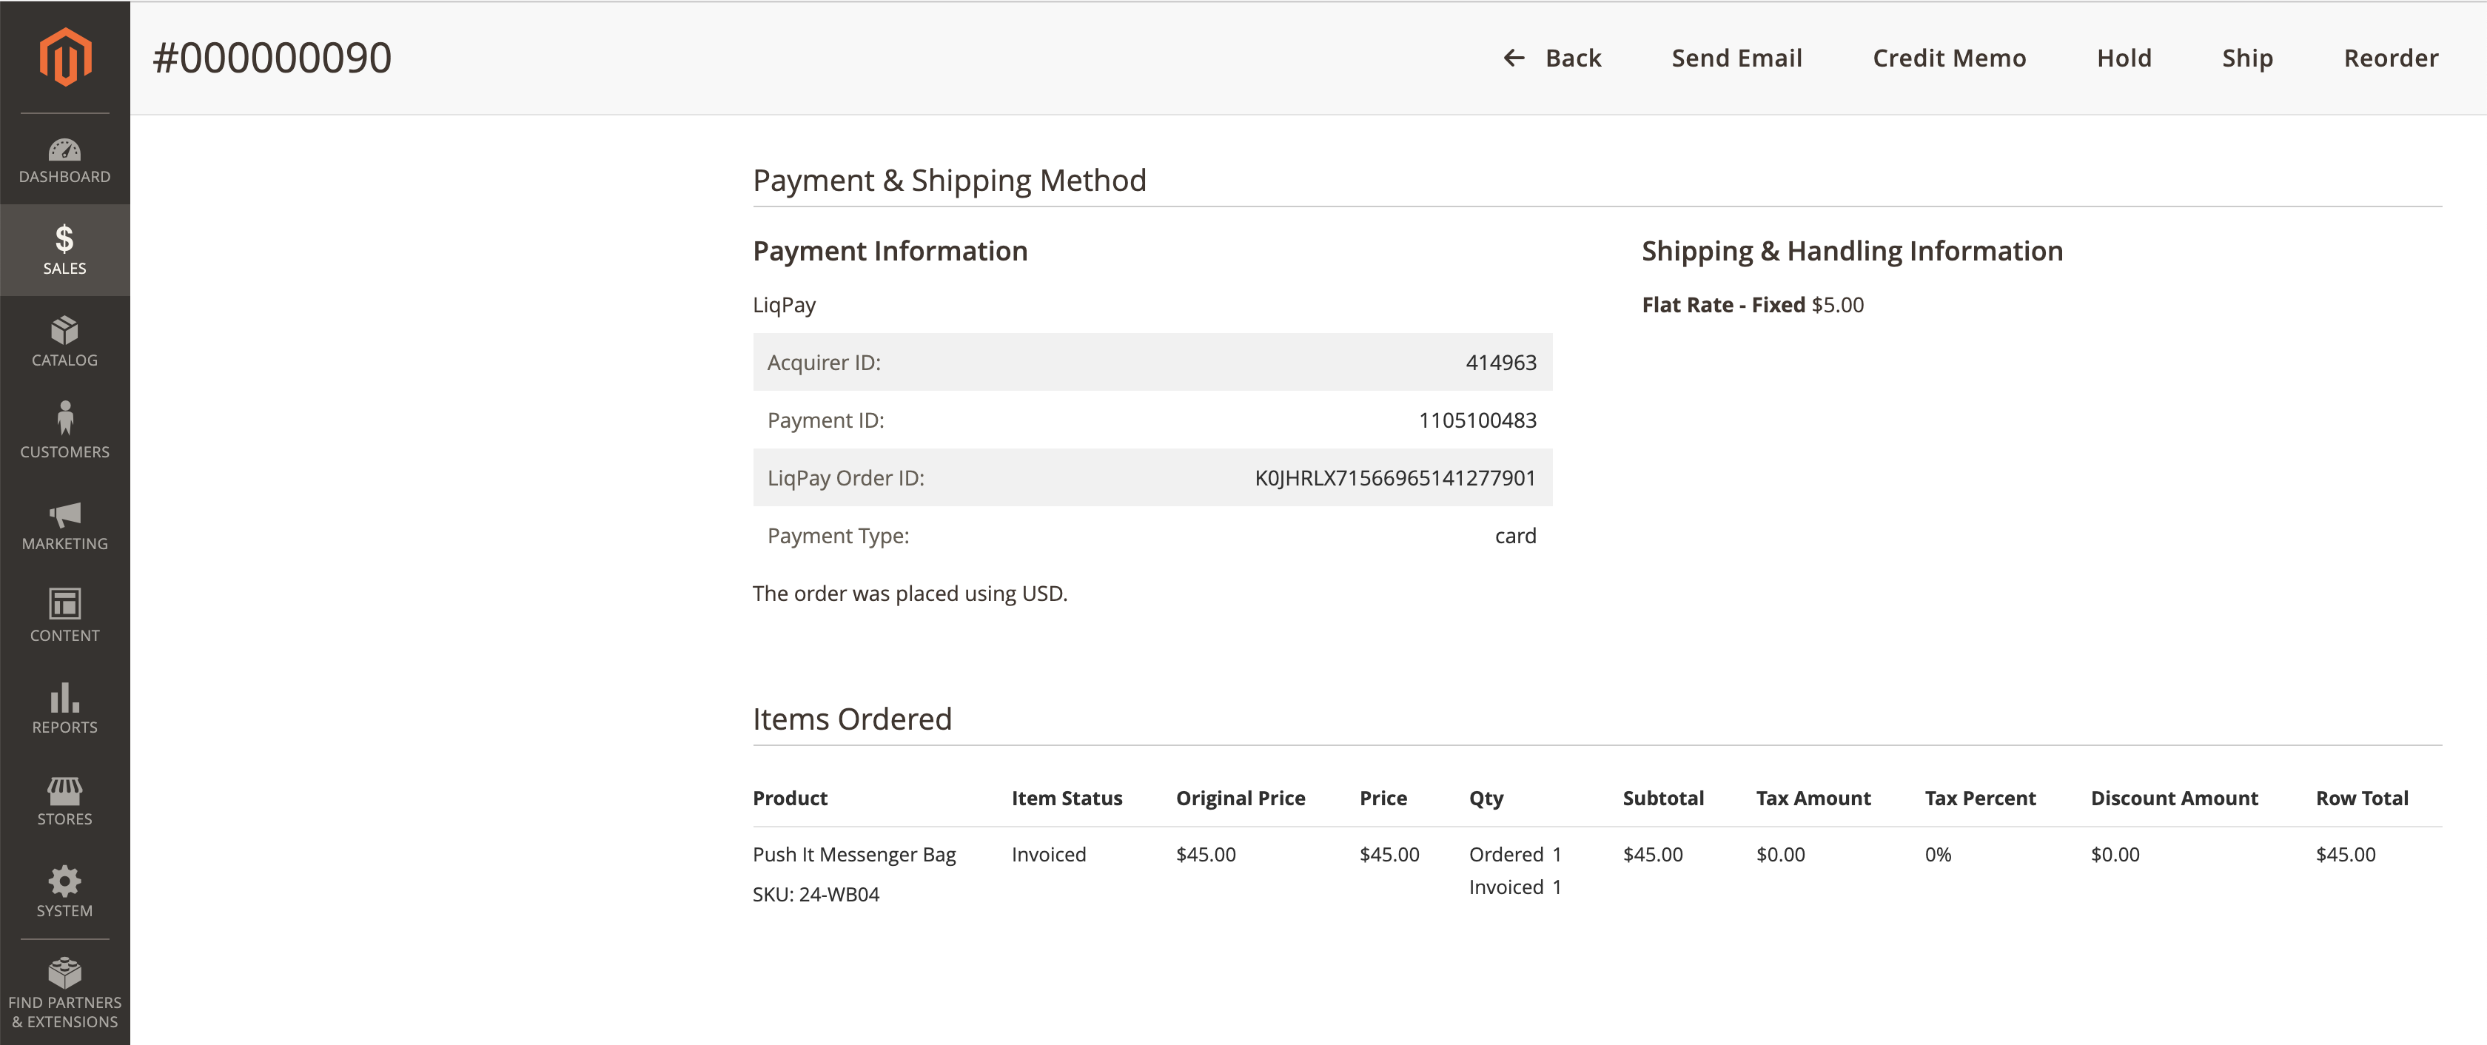Viewport: 2487px width, 1045px height.
Task: Click the Hold order button
Action: 2124,57
